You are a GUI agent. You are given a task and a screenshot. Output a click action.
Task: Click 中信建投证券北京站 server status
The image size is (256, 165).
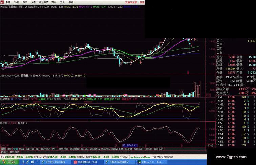click(163, 157)
